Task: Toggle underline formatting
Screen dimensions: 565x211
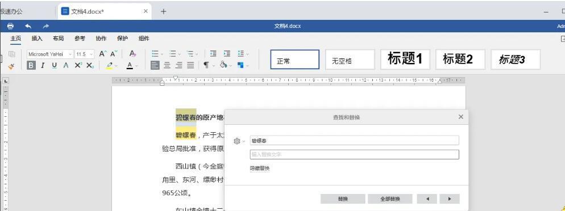Action: (x=54, y=65)
